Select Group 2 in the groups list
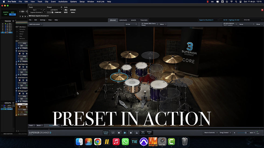Screen dimensions: 264x148 pos(7,109)
